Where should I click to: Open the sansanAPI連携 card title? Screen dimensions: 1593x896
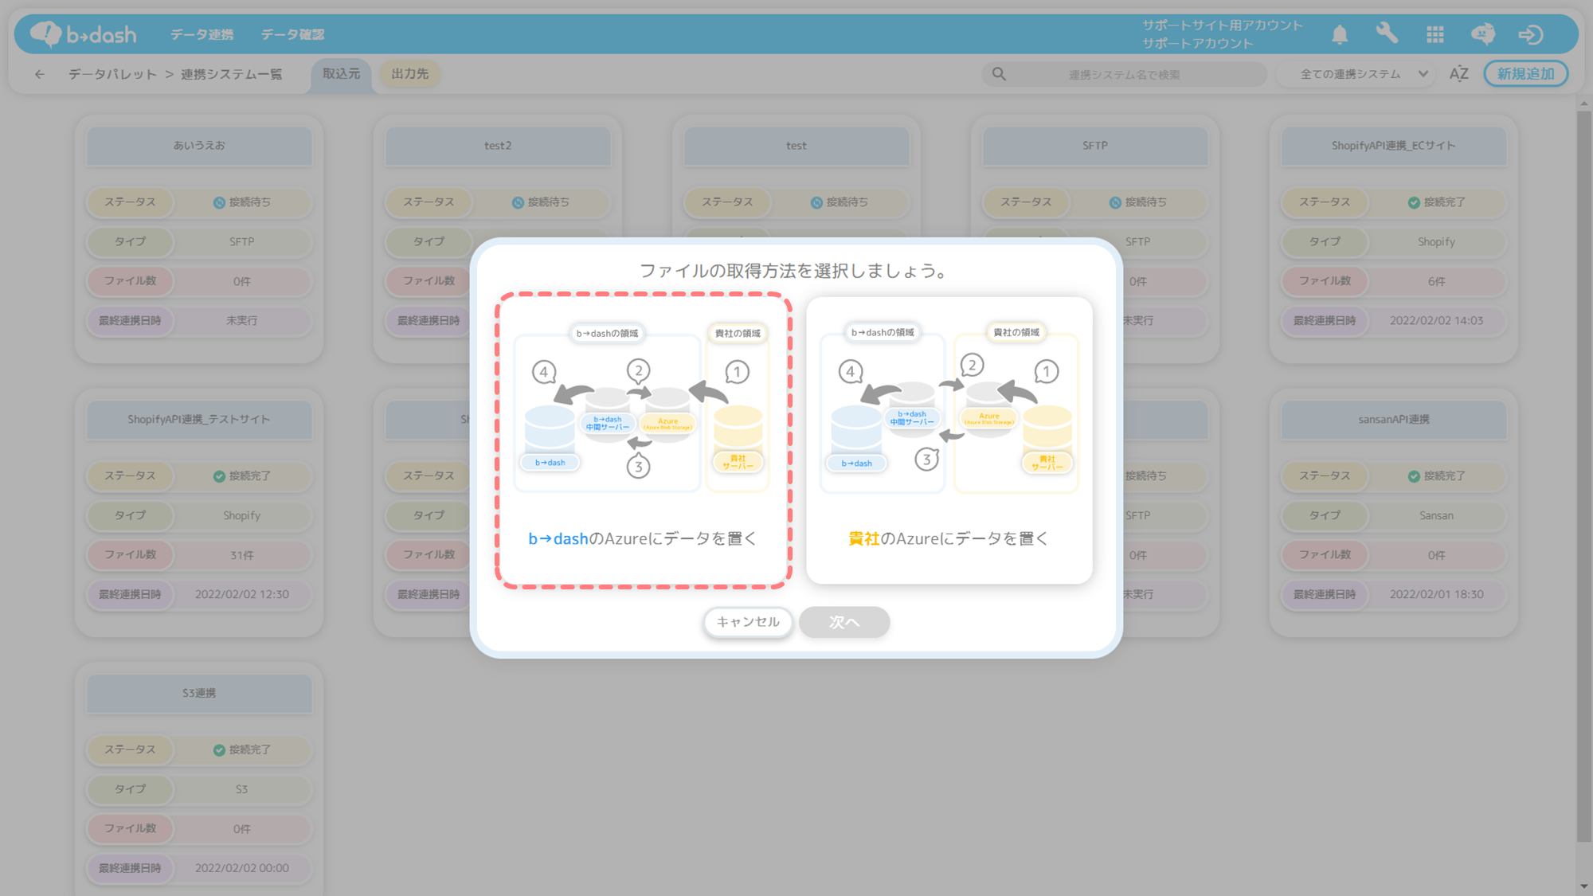tap(1394, 420)
